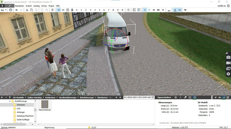The height and width of the screenshot is (129, 231).
Task: Take a screenshot with camera icon
Action: tap(228, 57)
